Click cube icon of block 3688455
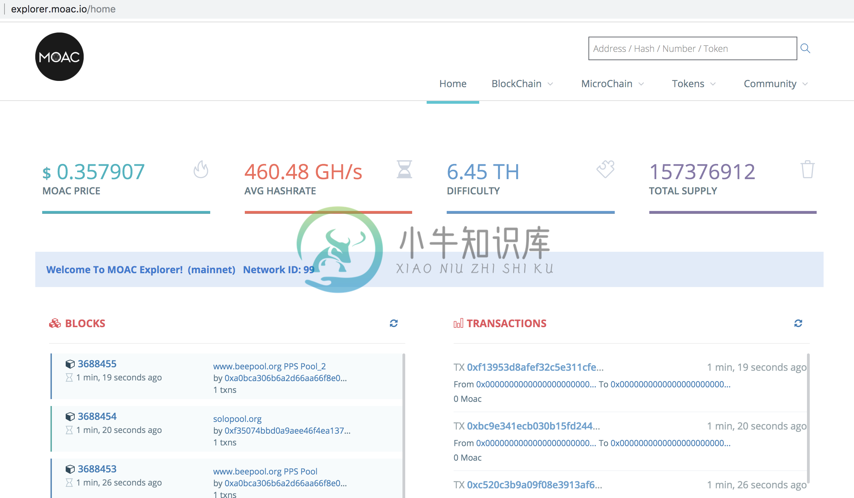 70,364
